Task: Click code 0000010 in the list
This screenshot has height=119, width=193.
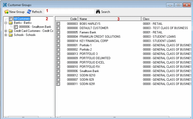Action: 72,67
